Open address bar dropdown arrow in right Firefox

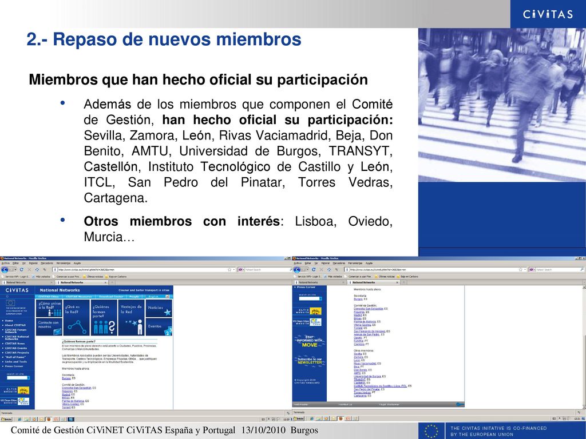point(526,270)
